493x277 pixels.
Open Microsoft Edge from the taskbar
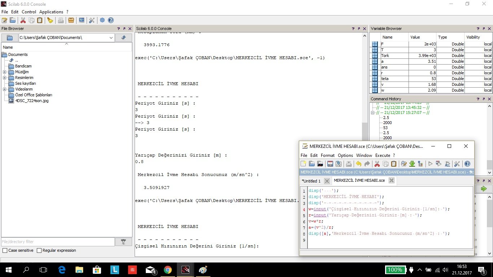pos(62,270)
